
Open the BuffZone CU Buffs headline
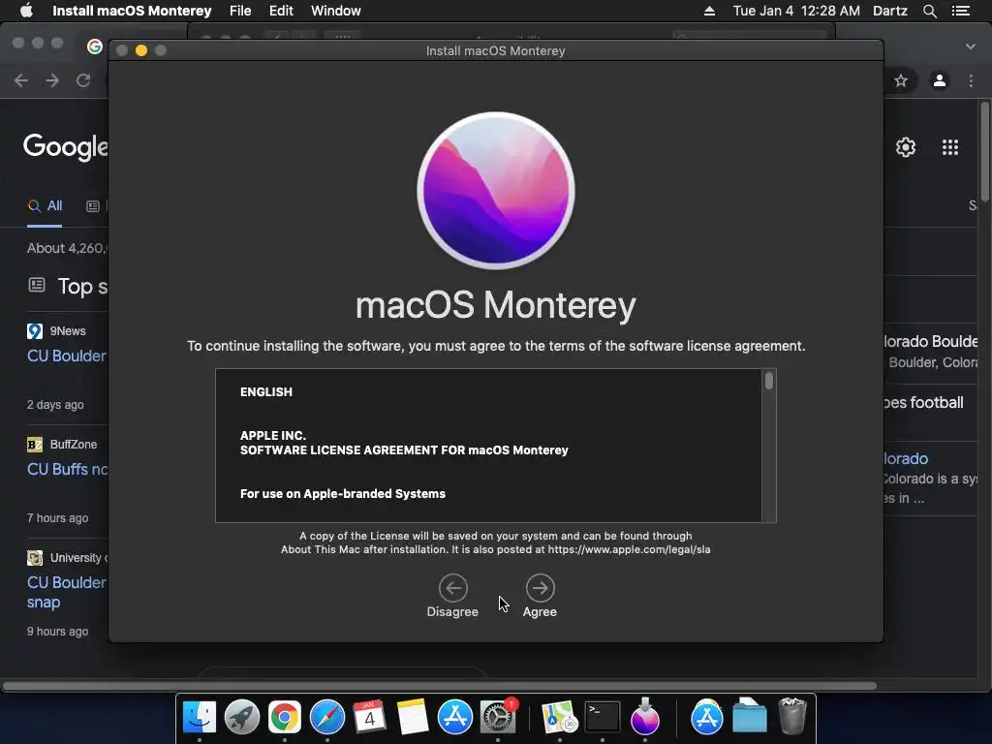coord(67,469)
